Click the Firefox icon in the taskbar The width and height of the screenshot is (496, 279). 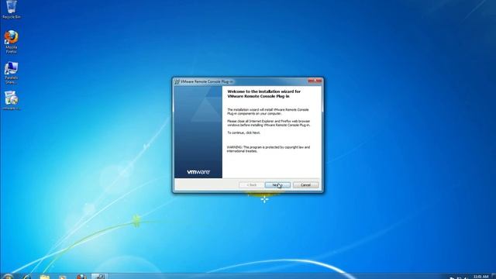[x=81, y=277]
